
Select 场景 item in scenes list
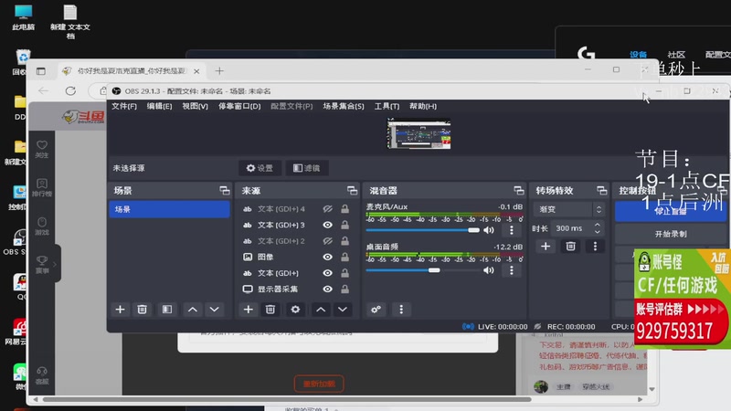pos(169,209)
